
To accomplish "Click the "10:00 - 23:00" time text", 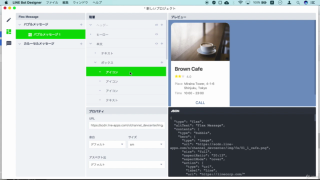I will [x=194, y=93].
